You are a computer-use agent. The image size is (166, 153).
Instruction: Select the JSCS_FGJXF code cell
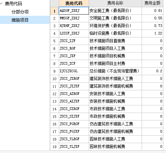coord(74,132)
